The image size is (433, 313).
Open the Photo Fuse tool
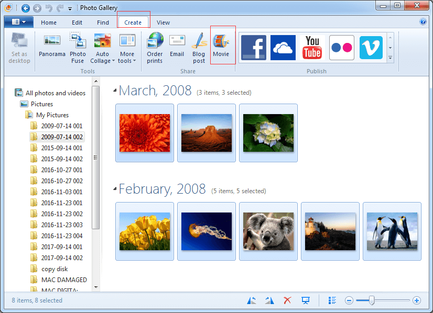(78, 47)
